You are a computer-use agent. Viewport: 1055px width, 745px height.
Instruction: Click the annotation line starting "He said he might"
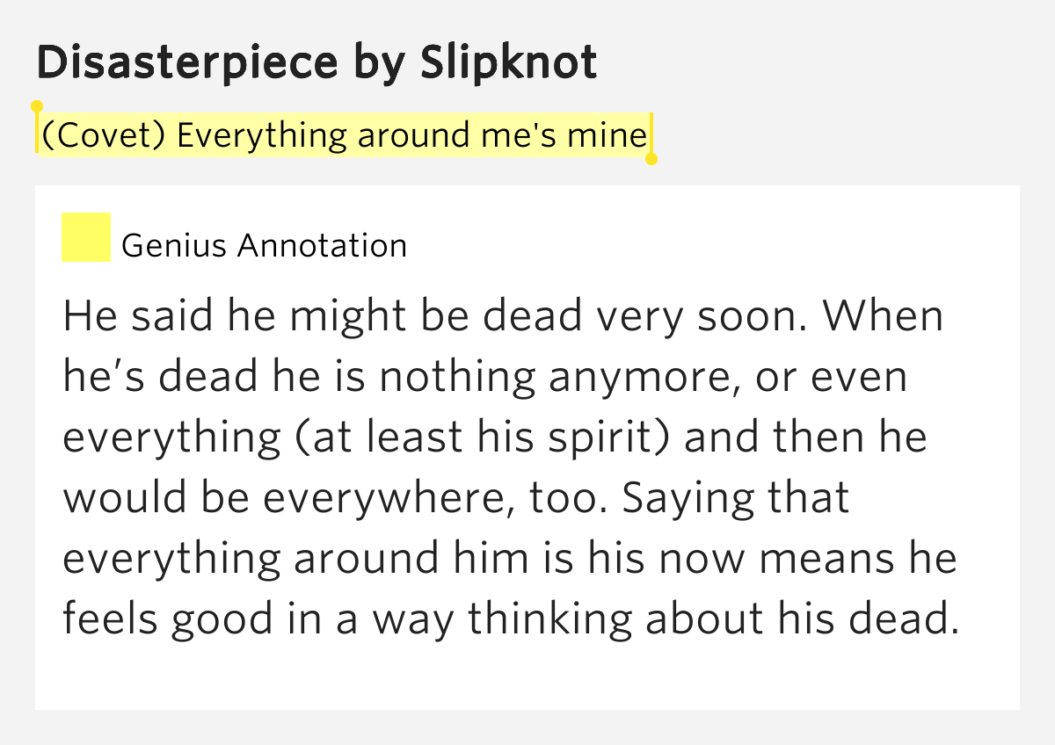click(503, 317)
